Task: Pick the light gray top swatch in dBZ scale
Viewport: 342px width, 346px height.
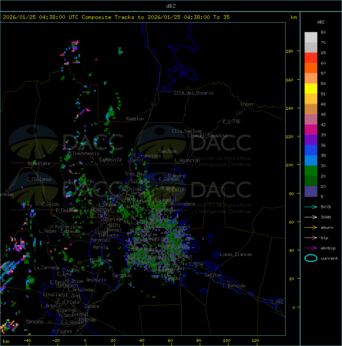Action: tap(311, 37)
